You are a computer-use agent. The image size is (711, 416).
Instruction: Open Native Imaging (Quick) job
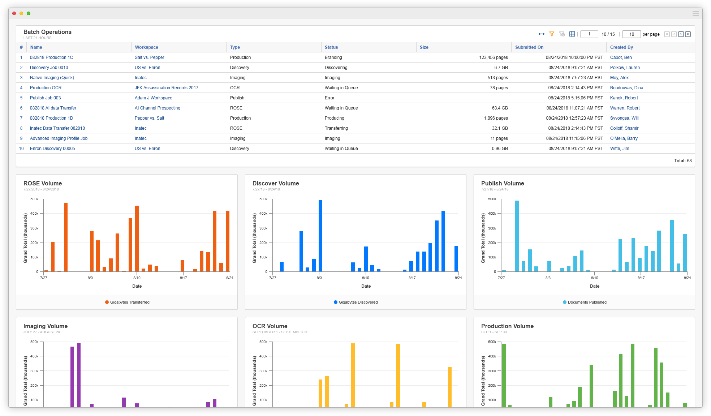[x=52, y=78]
